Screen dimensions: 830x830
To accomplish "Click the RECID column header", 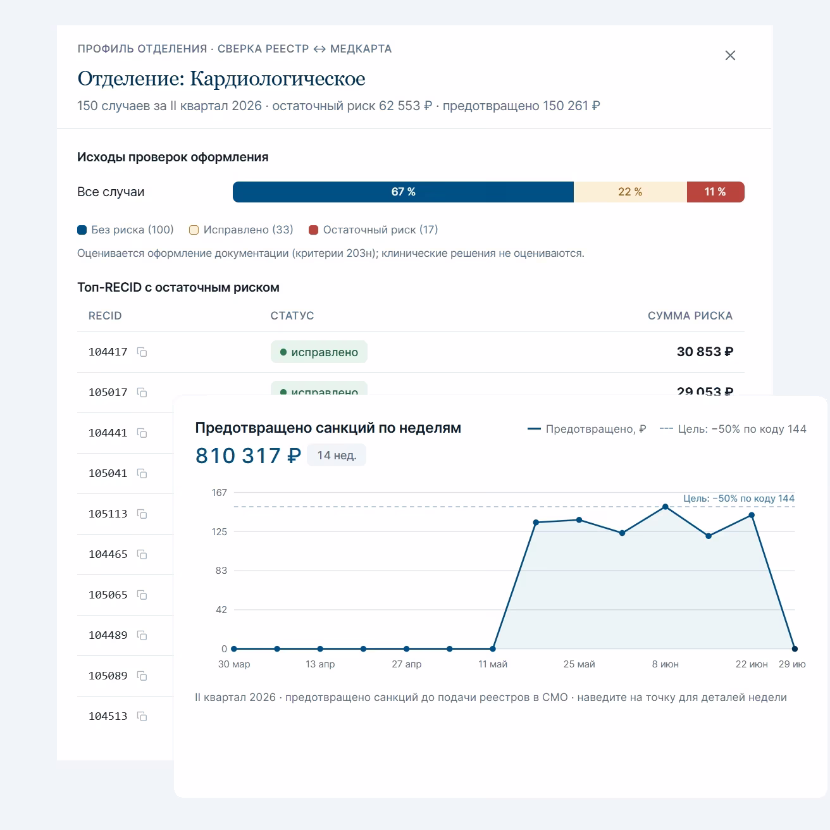I will point(105,316).
